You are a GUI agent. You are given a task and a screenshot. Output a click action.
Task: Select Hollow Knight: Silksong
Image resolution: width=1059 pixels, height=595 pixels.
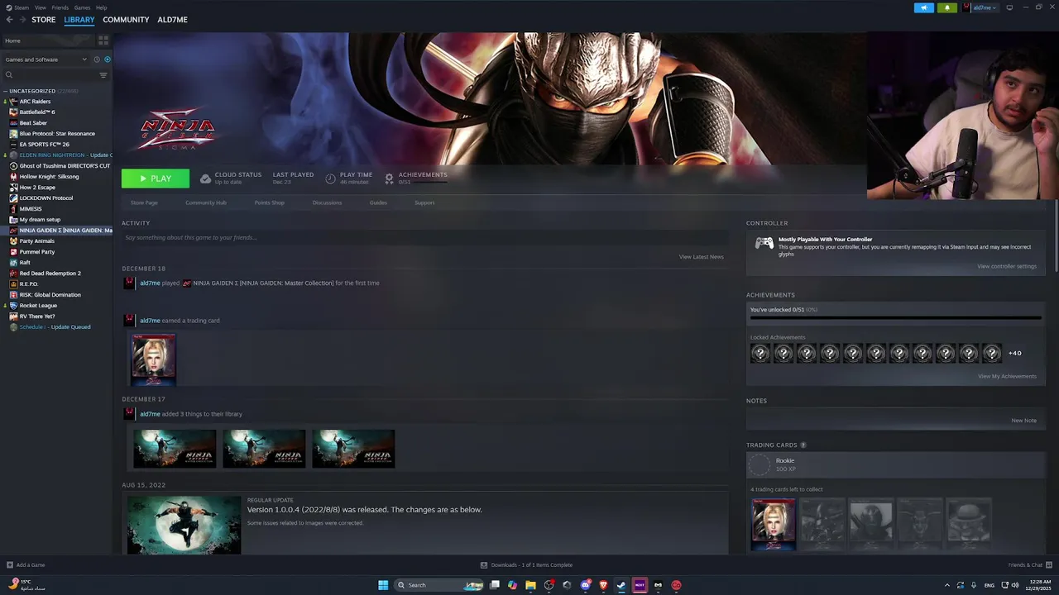(x=49, y=177)
